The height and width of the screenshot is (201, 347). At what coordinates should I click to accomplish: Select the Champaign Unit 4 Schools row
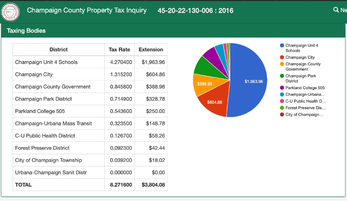tap(90, 62)
